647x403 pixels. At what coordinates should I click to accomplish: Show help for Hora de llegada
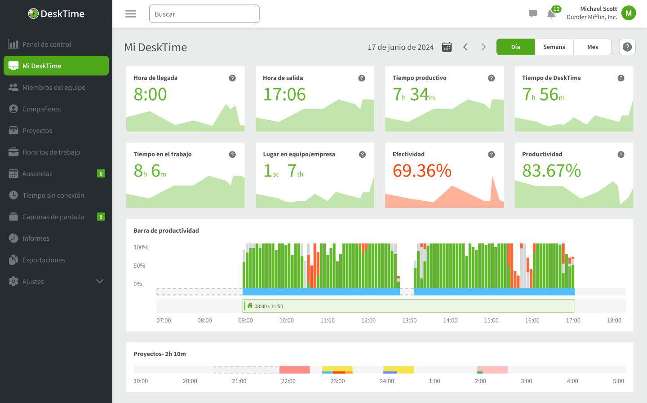click(x=232, y=78)
